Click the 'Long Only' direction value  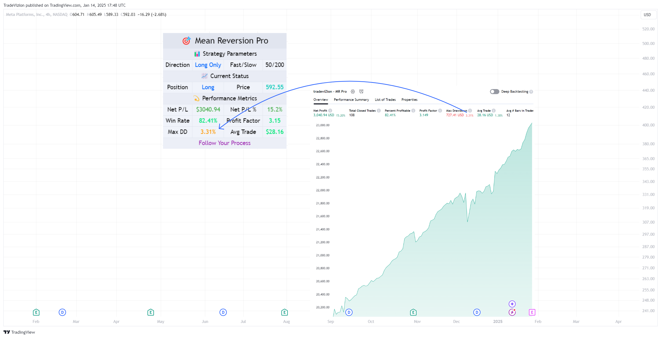(x=208, y=65)
